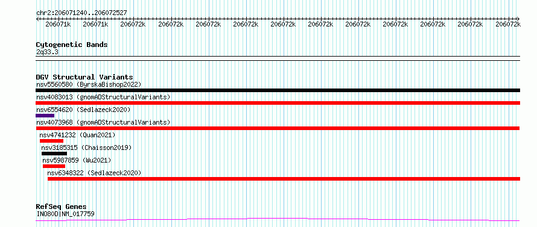Open variant label nsv4083013 (gnomADStructuralVariants)
Screen dimensions: 537x227
point(103,97)
